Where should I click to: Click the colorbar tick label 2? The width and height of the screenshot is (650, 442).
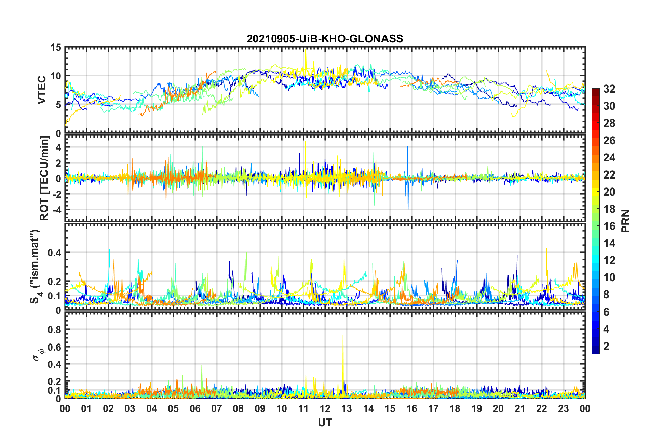point(606,346)
